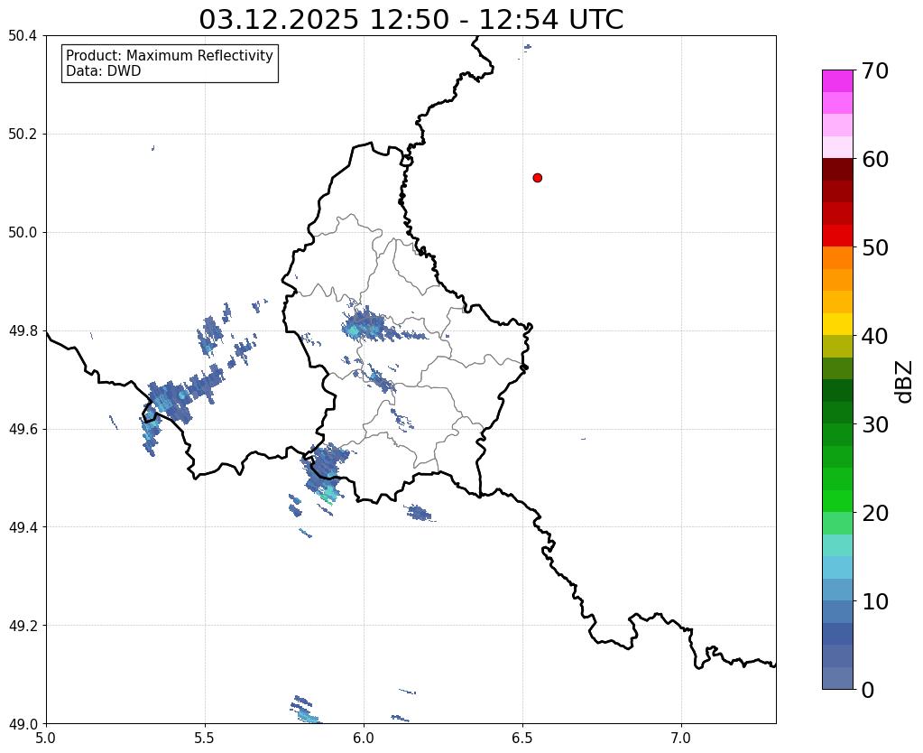Click the 70 tick label on colorbar
Image resolution: width=923 pixels, height=753 pixels.
click(875, 70)
